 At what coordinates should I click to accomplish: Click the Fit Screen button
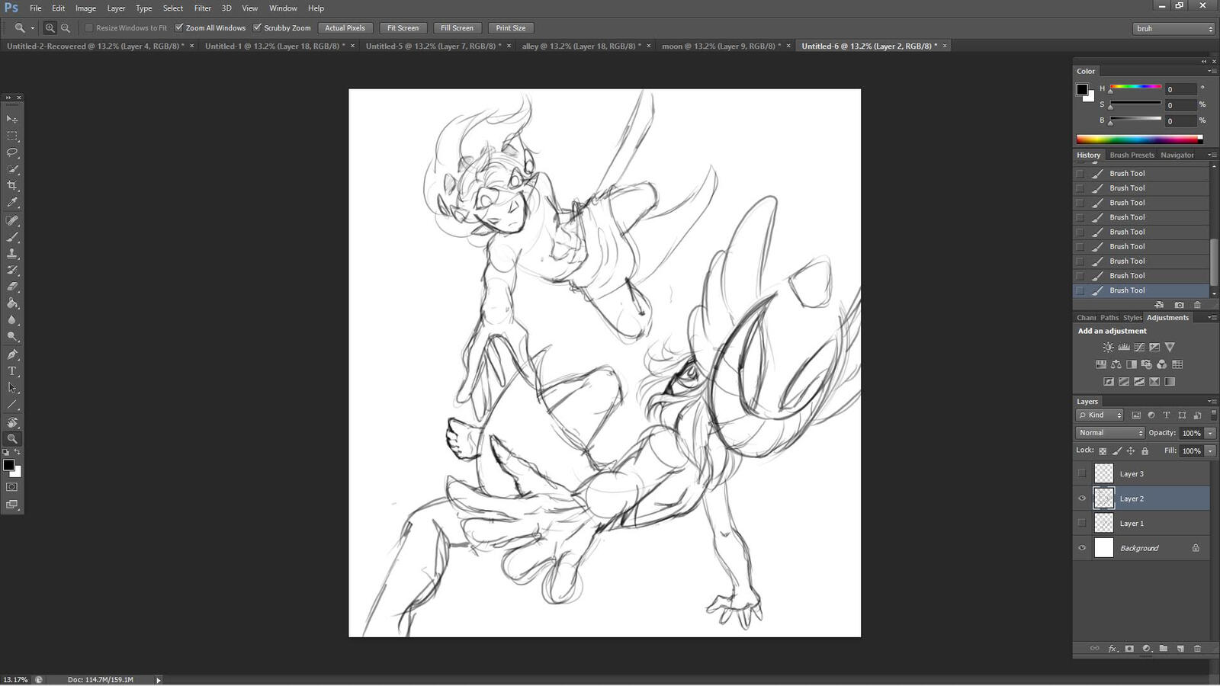[403, 28]
